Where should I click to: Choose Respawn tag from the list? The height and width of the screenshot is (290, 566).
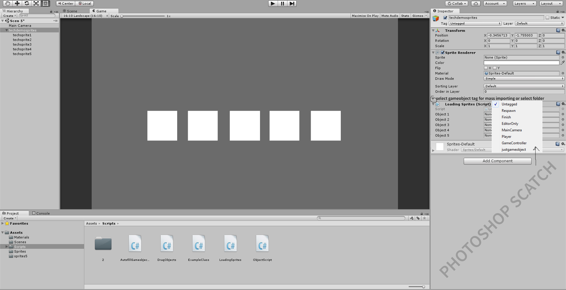tap(509, 111)
